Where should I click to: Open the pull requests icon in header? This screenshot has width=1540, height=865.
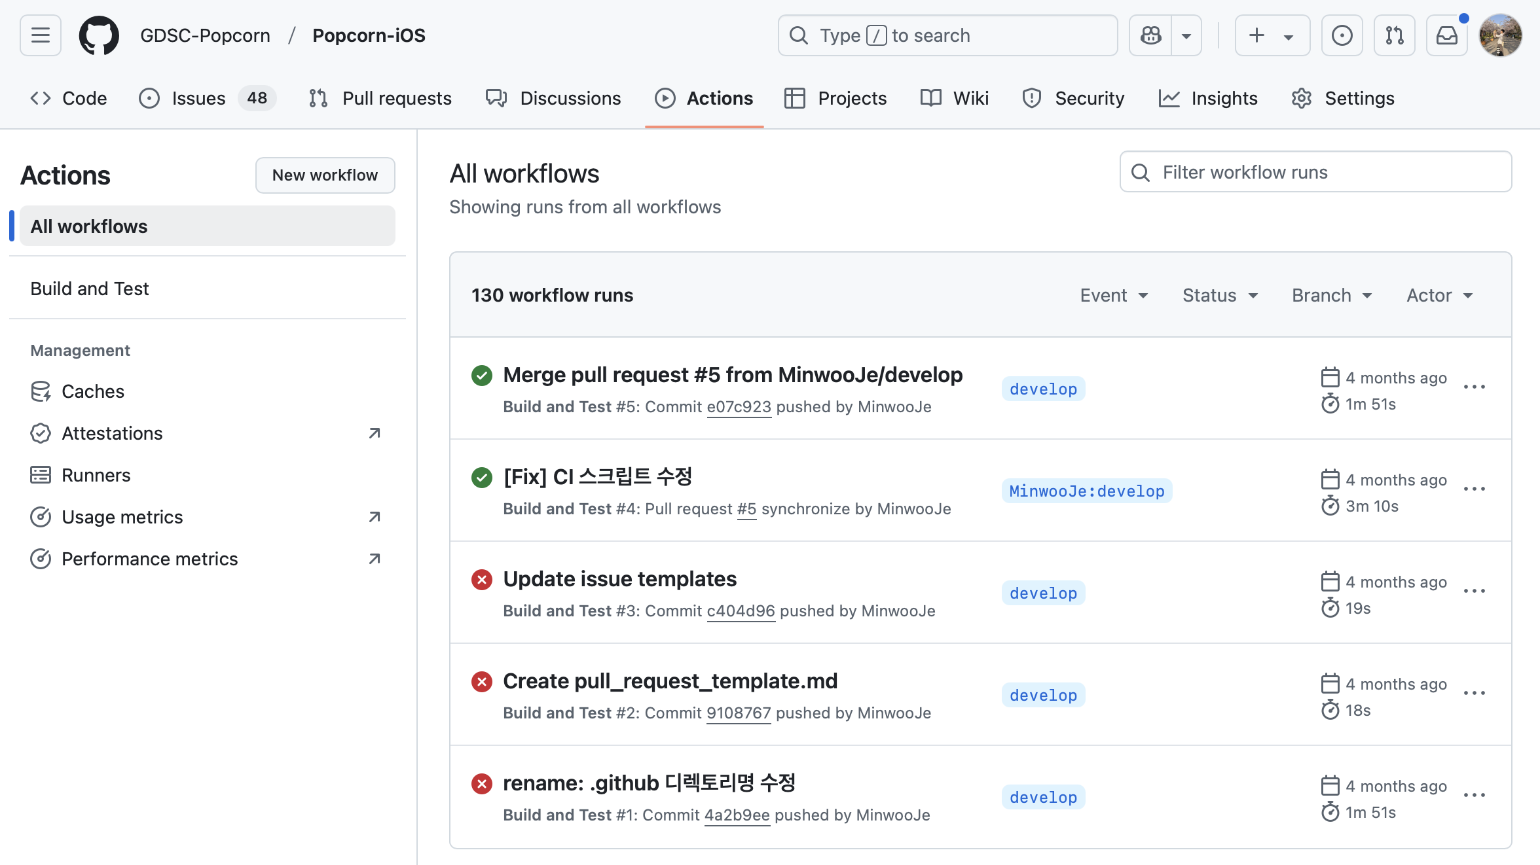tap(1394, 35)
